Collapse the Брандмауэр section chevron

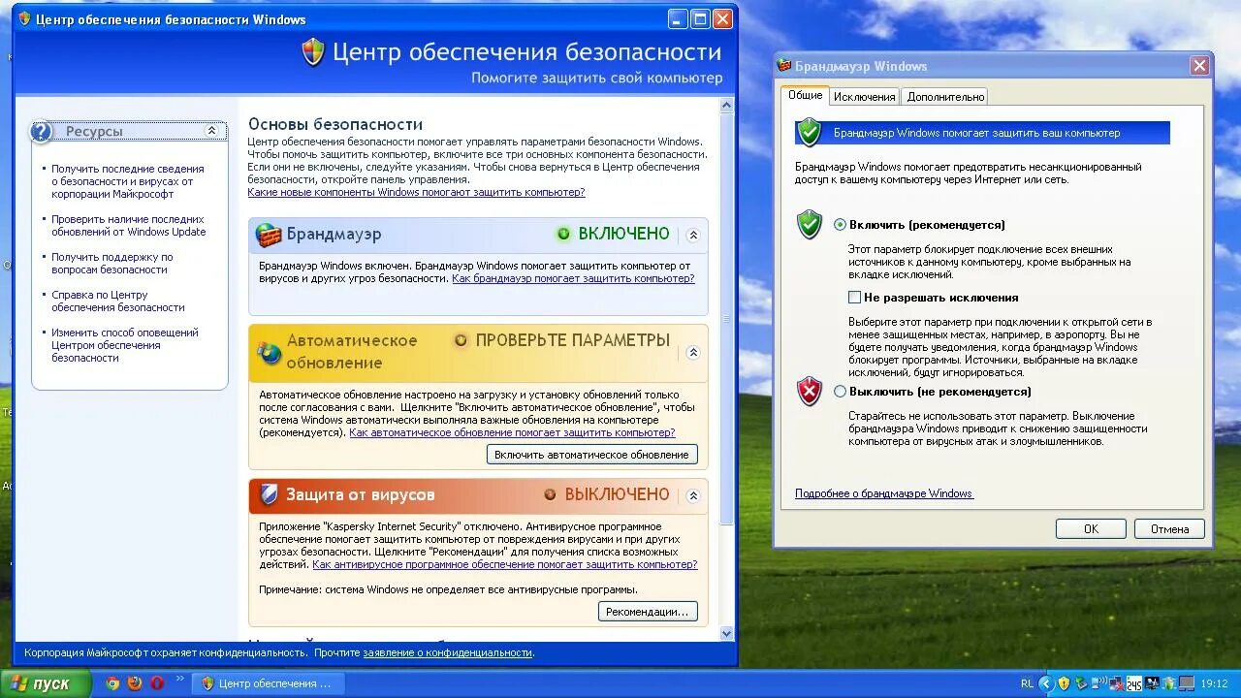pos(692,235)
